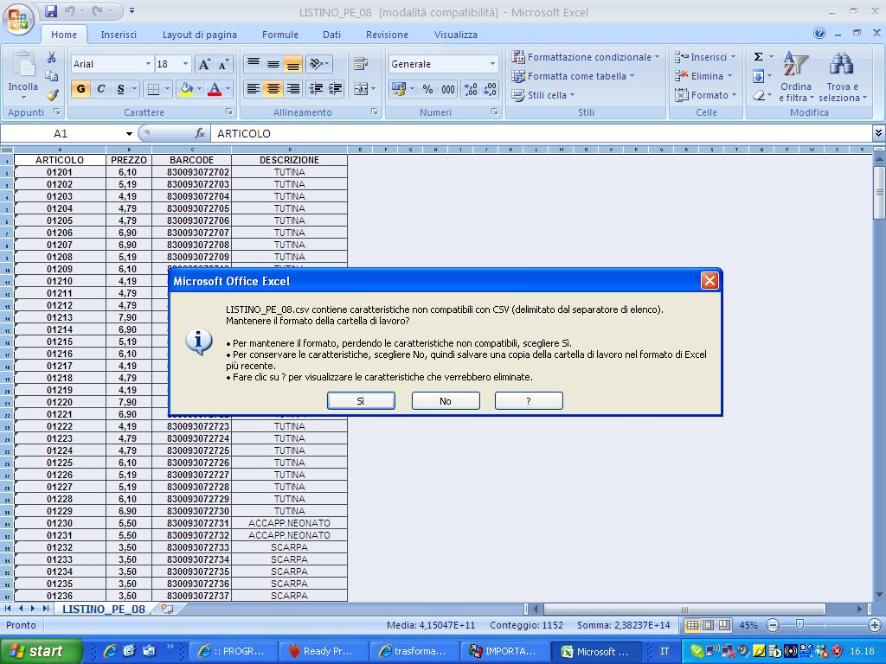Image resolution: width=886 pixels, height=664 pixels.
Task: Toggle bottom vertical alignment
Action: [292, 64]
